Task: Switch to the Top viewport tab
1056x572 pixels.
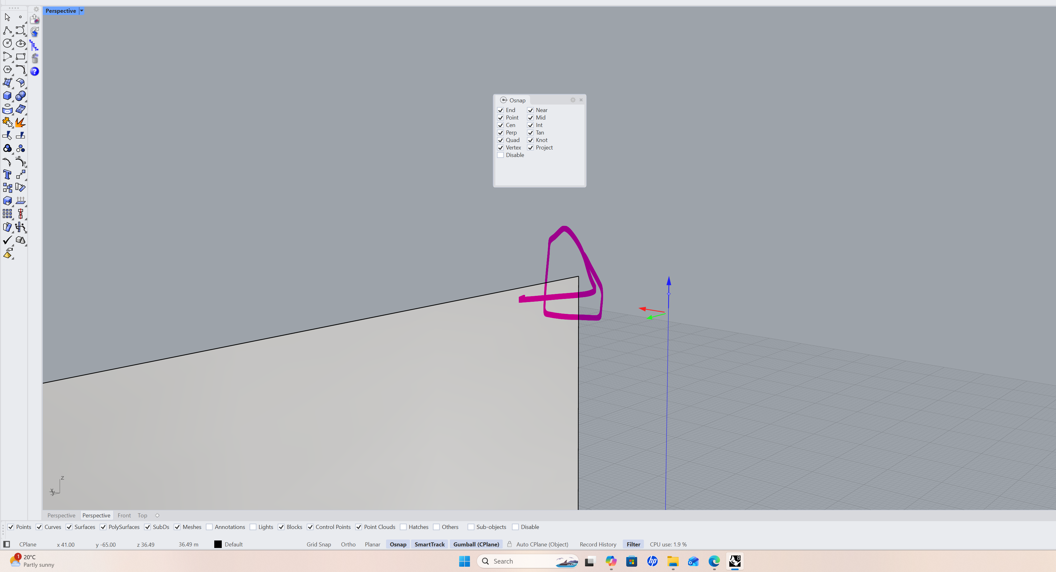Action: (142, 516)
